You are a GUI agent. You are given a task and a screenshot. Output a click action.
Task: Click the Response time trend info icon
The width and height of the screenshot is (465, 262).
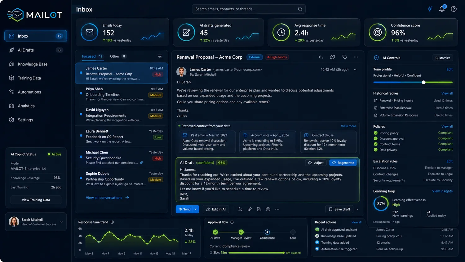[x=112, y=222]
